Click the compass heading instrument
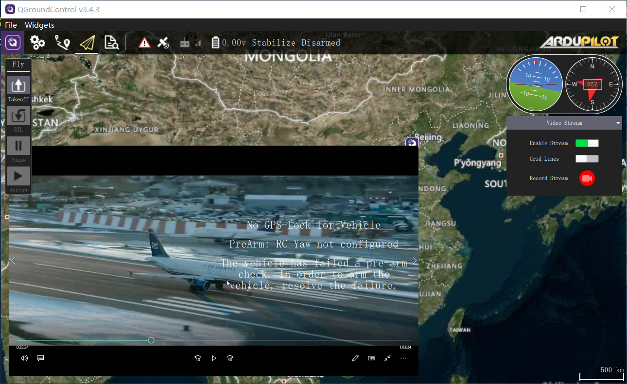 point(592,84)
